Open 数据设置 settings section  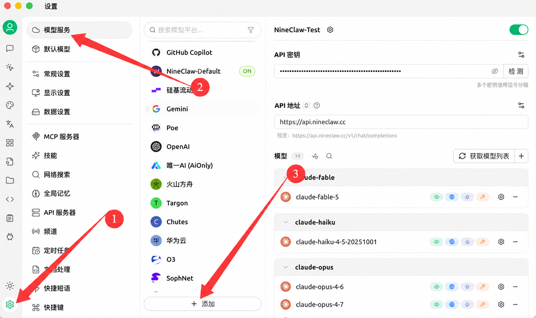[79, 112]
